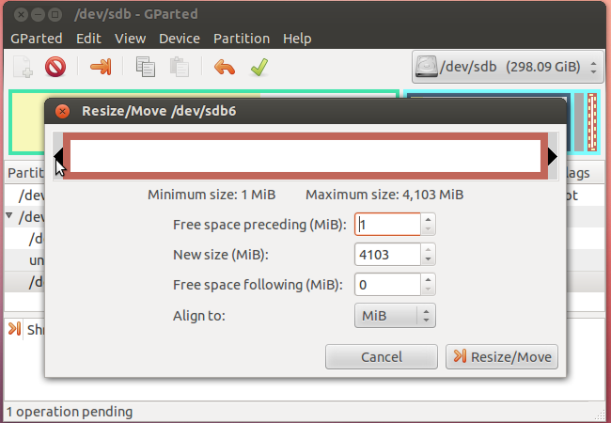Viewport: 611px width, 423px height.
Task: Click the Copy partition toolbar icon
Action: [x=146, y=67]
